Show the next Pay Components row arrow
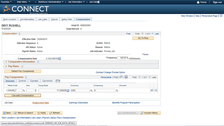This screenshot has height=126, width=224. click(x=150, y=77)
